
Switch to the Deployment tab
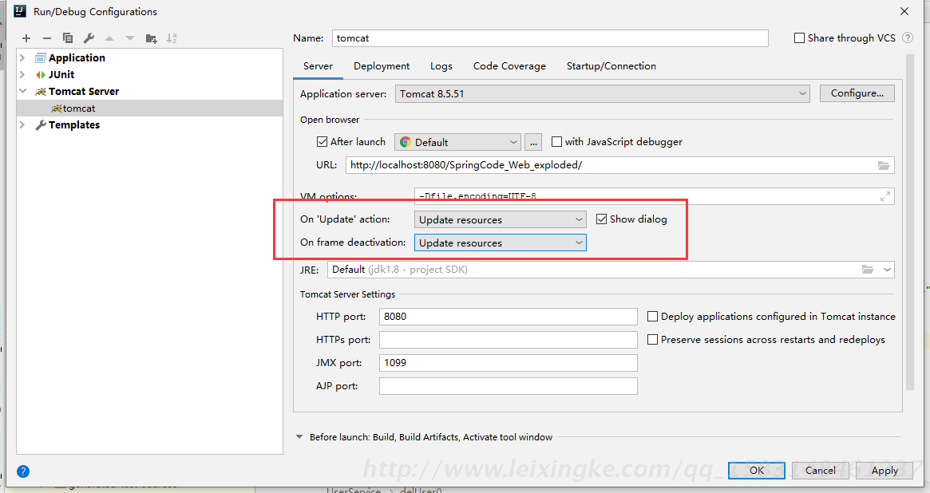click(382, 66)
